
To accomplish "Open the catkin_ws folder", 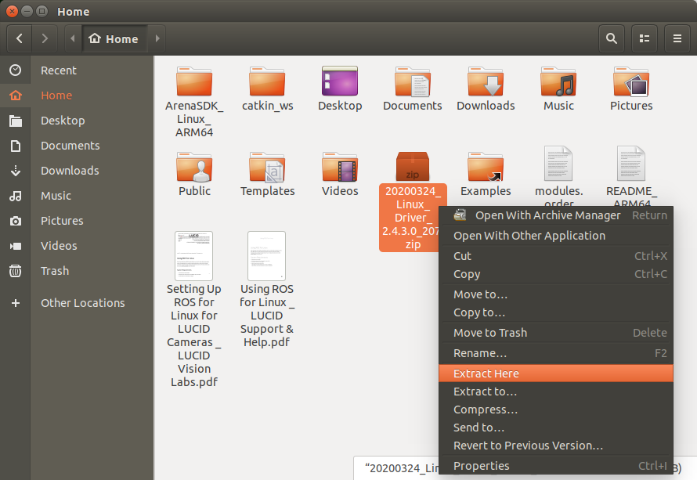I will click(267, 82).
